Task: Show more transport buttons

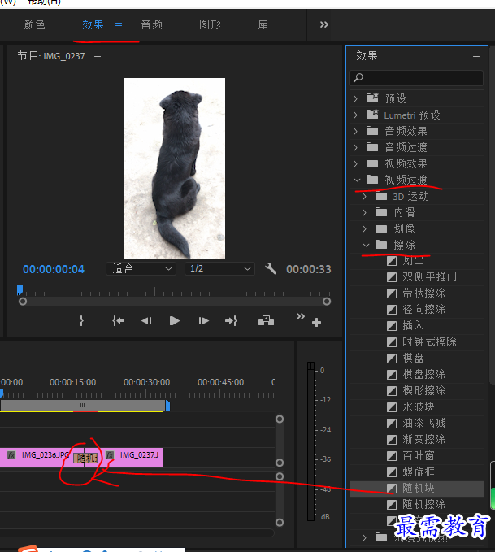Action: (x=300, y=316)
